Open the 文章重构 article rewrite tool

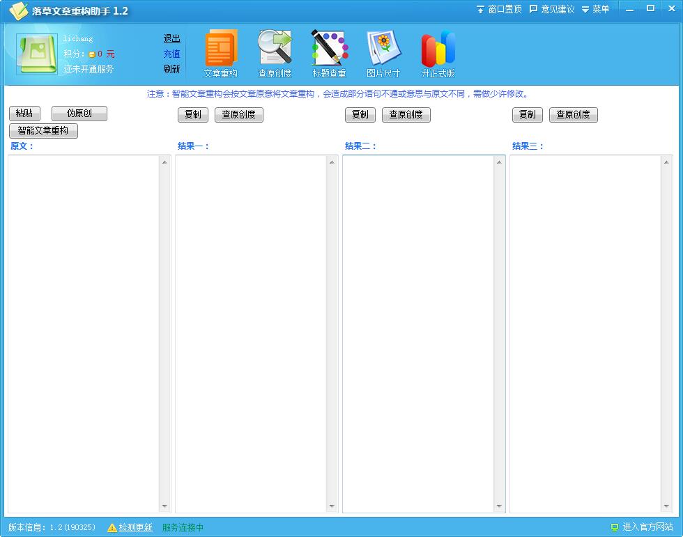point(221,54)
